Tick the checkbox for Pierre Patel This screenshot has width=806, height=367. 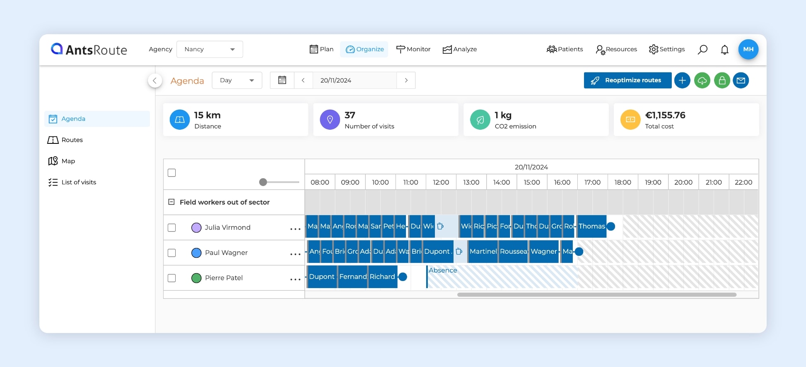click(x=172, y=278)
